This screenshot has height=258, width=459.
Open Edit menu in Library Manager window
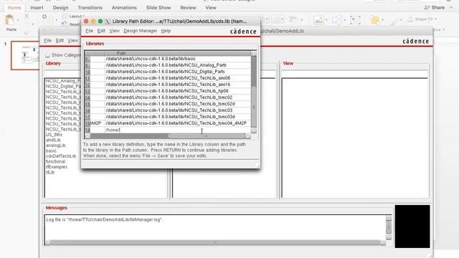[x=60, y=40]
